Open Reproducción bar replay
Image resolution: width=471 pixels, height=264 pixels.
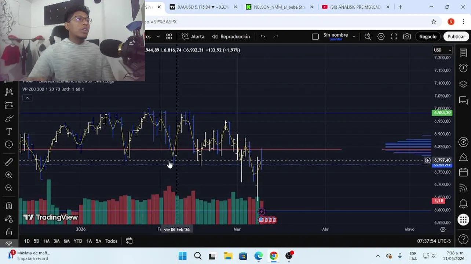click(231, 37)
